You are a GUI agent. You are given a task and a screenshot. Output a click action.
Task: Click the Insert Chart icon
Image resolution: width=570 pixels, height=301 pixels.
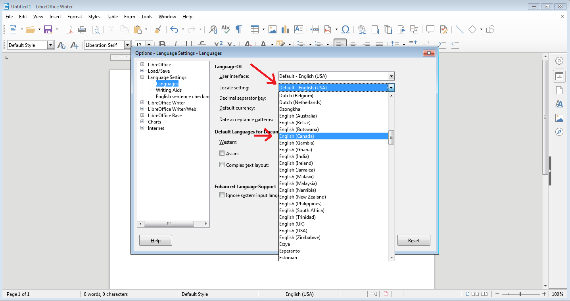(285, 29)
